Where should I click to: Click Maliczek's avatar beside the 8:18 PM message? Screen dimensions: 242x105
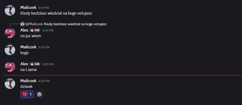(x=10, y=10)
